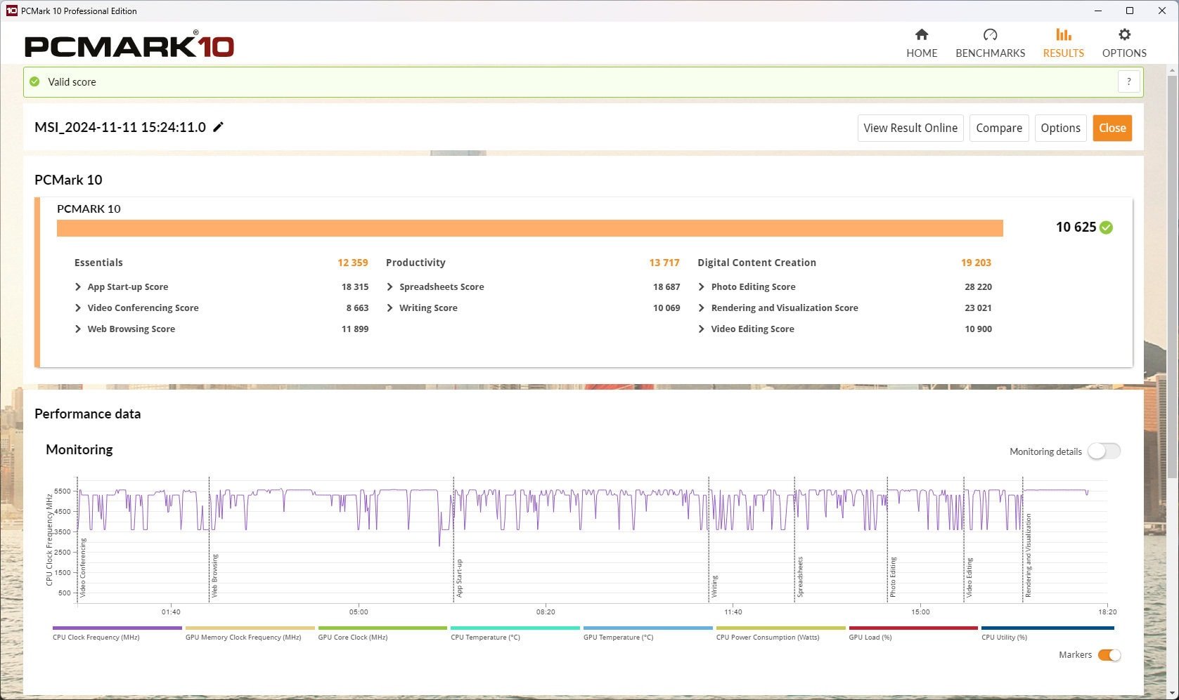Click the PCMark 10 app icon in title bar
1179x700 pixels.
point(11,11)
